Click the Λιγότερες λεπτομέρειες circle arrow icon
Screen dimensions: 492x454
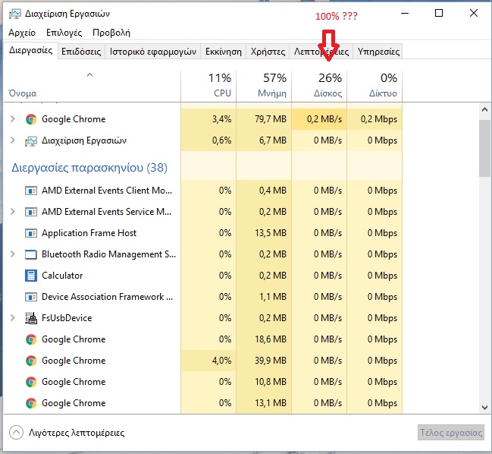click(17, 433)
